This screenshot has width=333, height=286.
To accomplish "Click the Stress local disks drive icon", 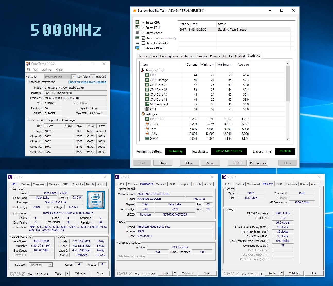I will click(137, 43).
